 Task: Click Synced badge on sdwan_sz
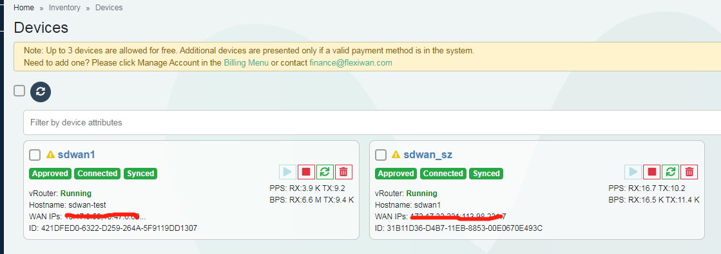pyautogui.click(x=486, y=174)
